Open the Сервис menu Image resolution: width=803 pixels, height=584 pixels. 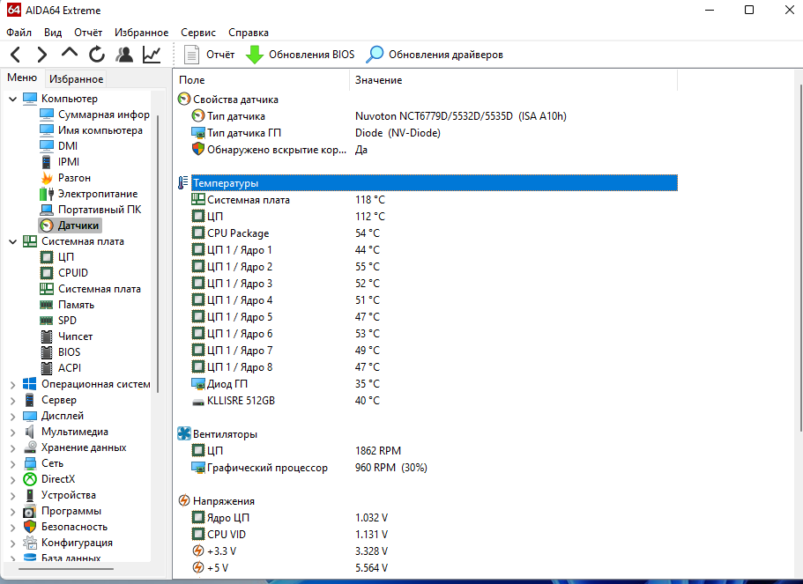198,33
